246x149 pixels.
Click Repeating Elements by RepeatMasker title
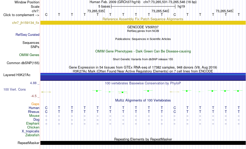click(x=143, y=139)
